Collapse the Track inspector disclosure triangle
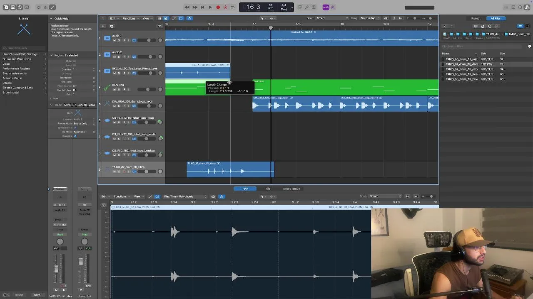This screenshot has width=533, height=299. coord(51,105)
